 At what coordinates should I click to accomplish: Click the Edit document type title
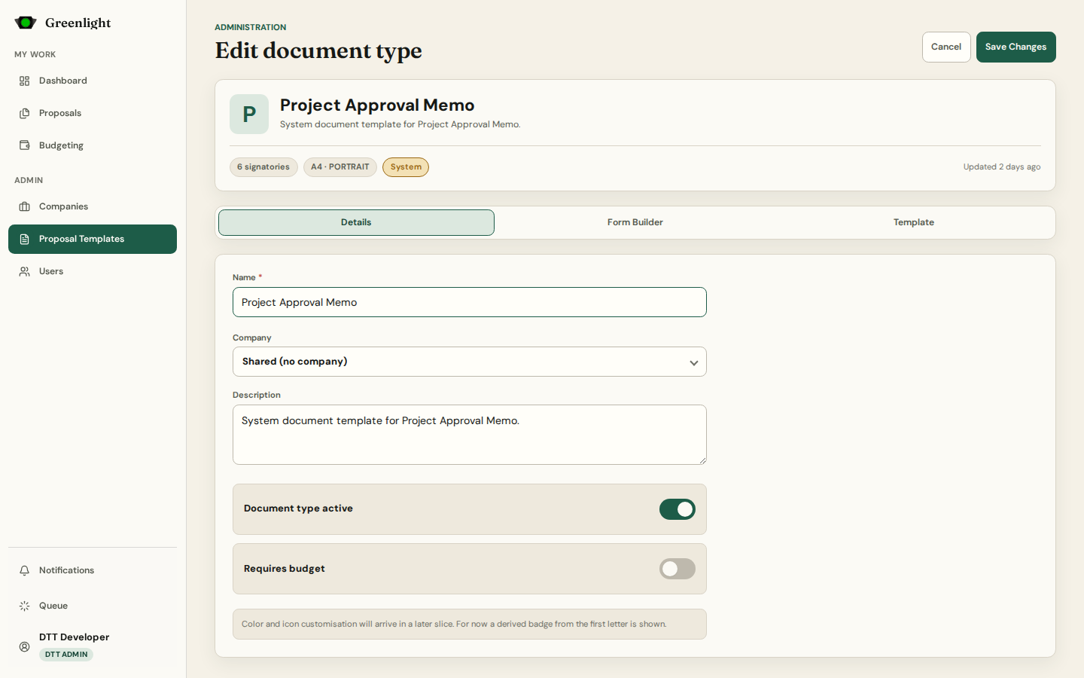[318, 50]
